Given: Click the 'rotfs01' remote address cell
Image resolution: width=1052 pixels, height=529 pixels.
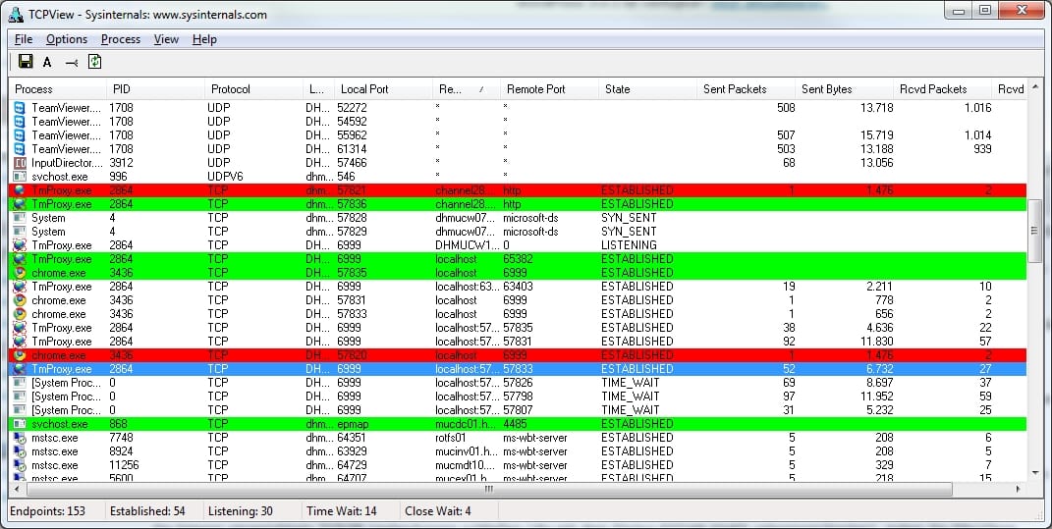Looking at the screenshot, I should 451,438.
